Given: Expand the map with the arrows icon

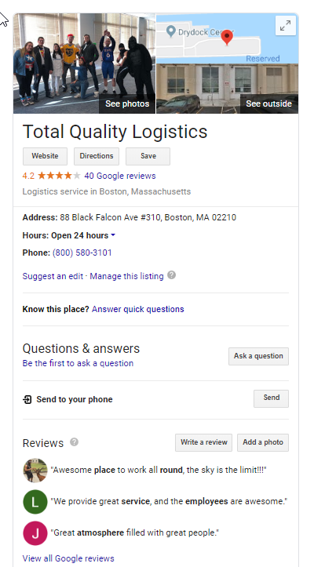Looking at the screenshot, I should pyautogui.click(x=286, y=25).
